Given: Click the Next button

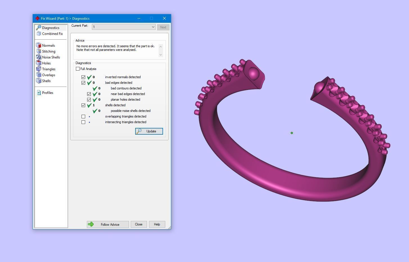Looking at the screenshot, I should (163, 27).
